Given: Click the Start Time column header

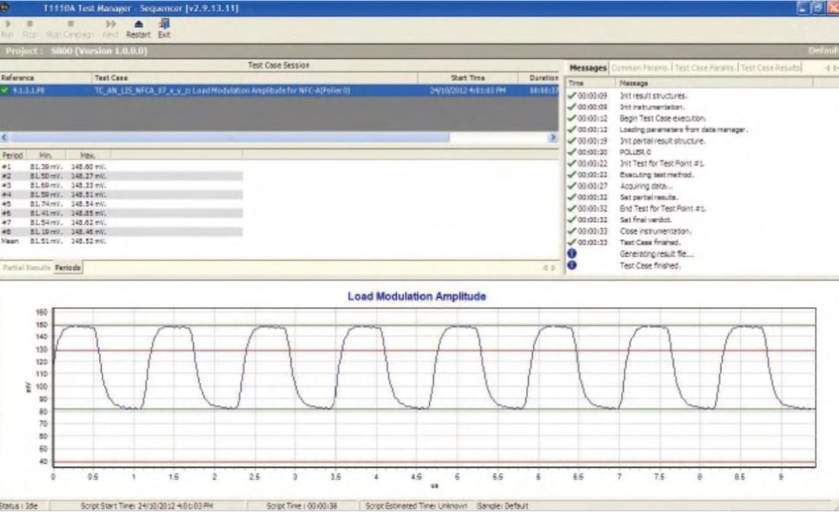Looking at the screenshot, I should (x=468, y=78).
